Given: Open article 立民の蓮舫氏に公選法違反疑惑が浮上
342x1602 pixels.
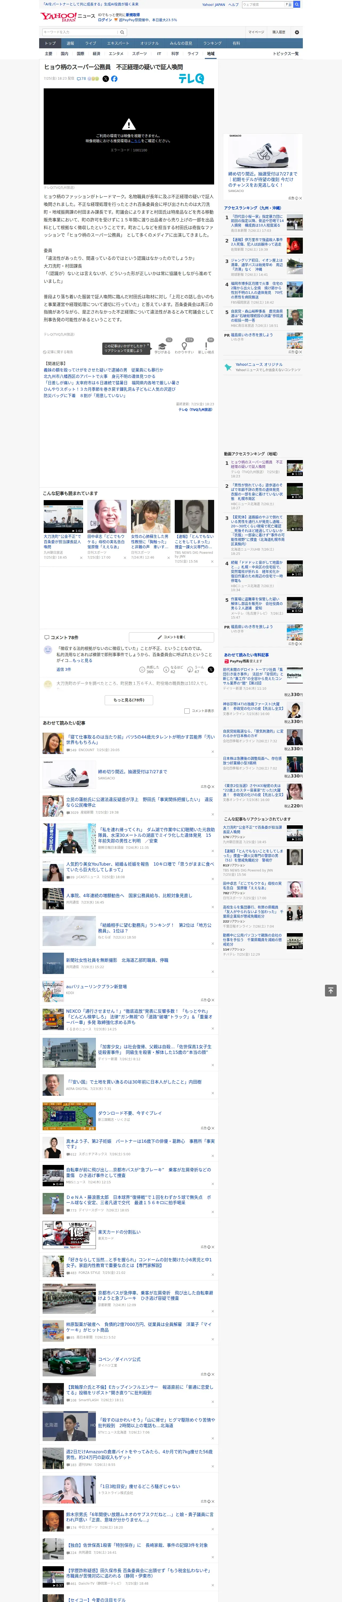Looking at the screenshot, I should tap(140, 802).
